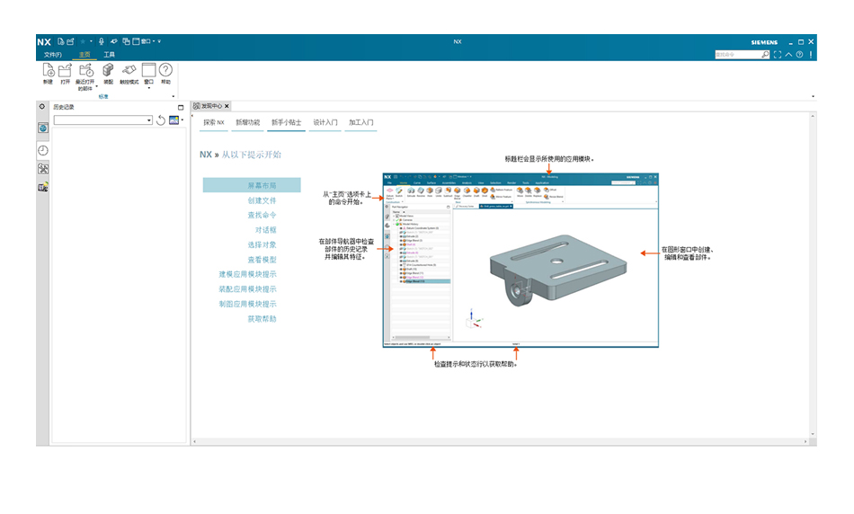Open the 文件(F) menu
Image resolution: width=854 pixels, height=514 pixels.
click(53, 55)
